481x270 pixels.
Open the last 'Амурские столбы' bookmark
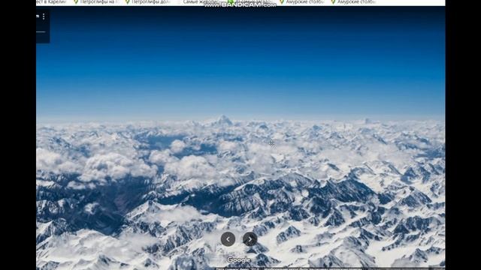click(x=353, y=2)
